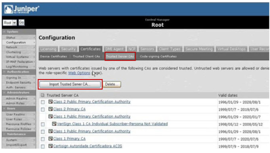Viewport: 270px width, 153px height.
Task: Select Trusted Server CAs sub-tab
Action: coord(120,56)
